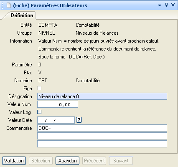Open the panel options dropdown arrow
Image resolution: width=178 pixels, height=167 pixels.
tap(160, 5)
